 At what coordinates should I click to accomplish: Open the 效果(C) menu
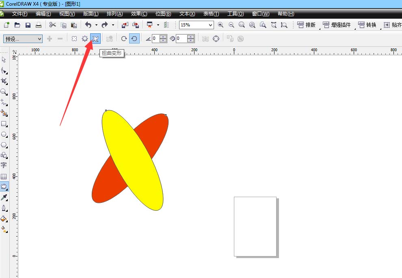[x=139, y=14]
